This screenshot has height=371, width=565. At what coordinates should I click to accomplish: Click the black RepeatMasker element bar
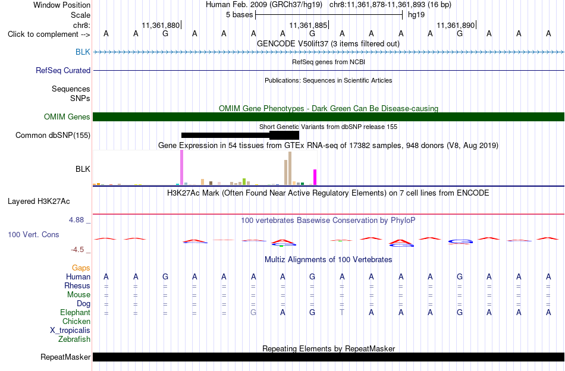point(328,357)
